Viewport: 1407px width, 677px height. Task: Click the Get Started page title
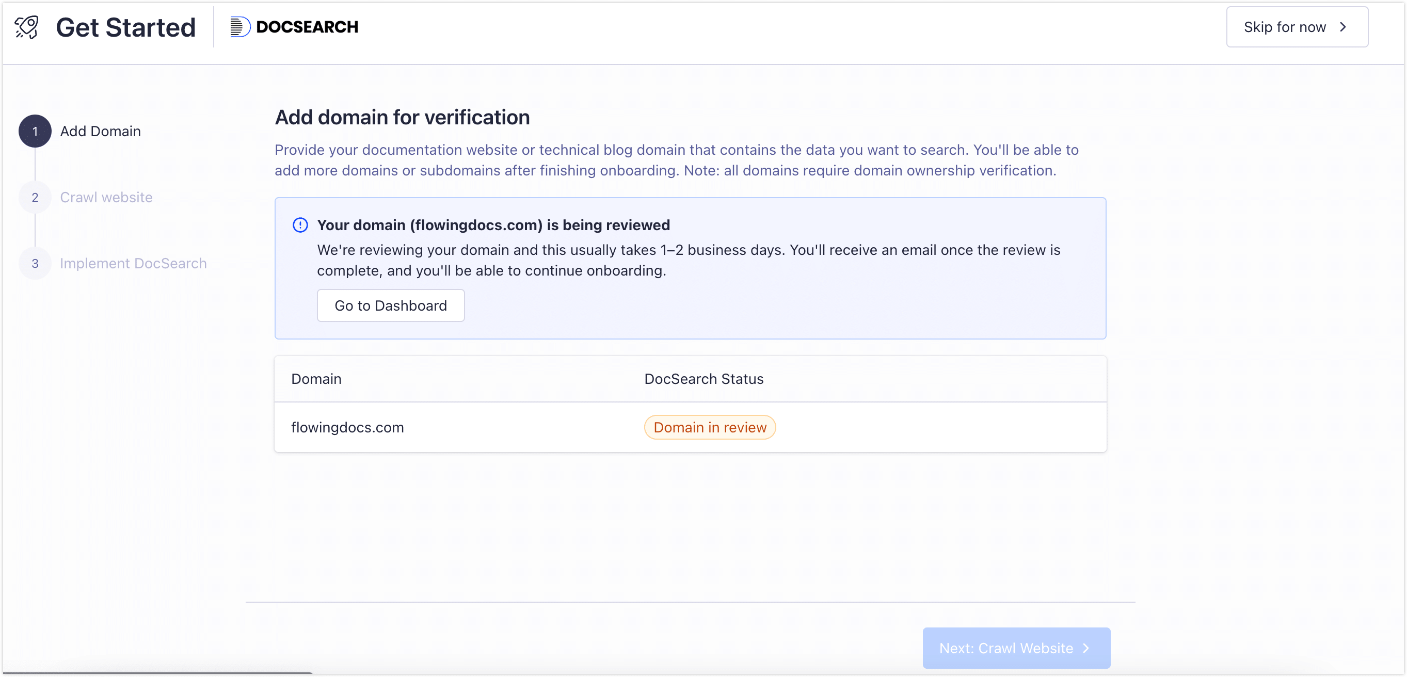(x=125, y=27)
